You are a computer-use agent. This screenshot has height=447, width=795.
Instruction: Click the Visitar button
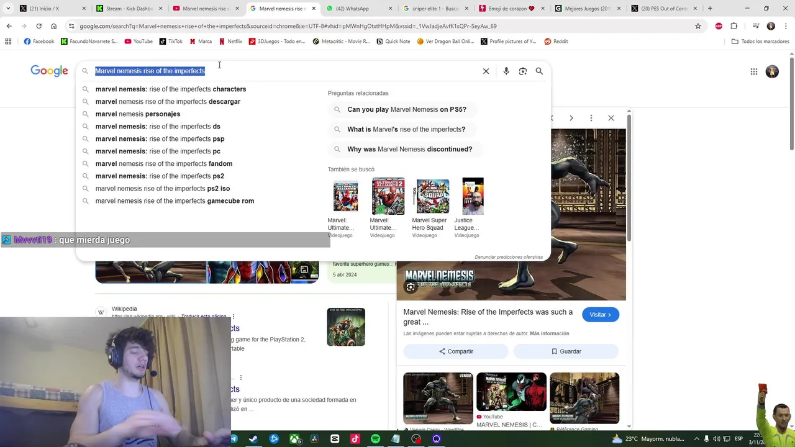601,315
